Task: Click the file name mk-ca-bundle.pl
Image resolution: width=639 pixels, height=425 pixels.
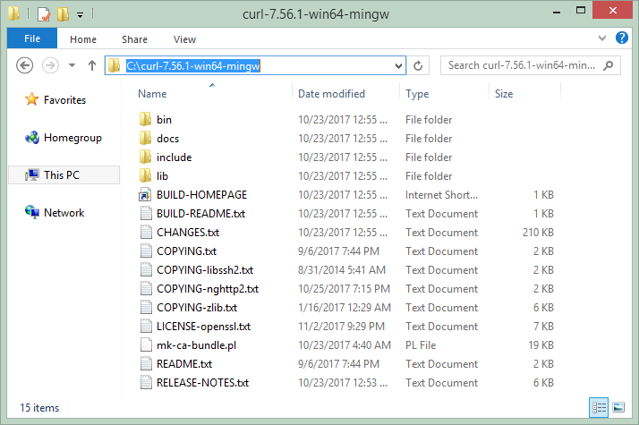Action: point(196,345)
